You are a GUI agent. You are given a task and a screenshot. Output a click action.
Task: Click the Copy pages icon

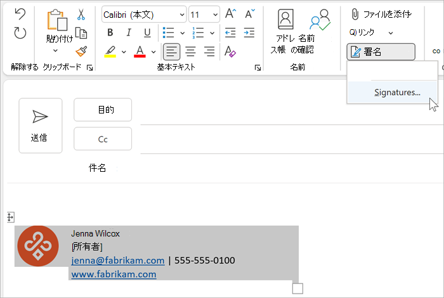81,33
